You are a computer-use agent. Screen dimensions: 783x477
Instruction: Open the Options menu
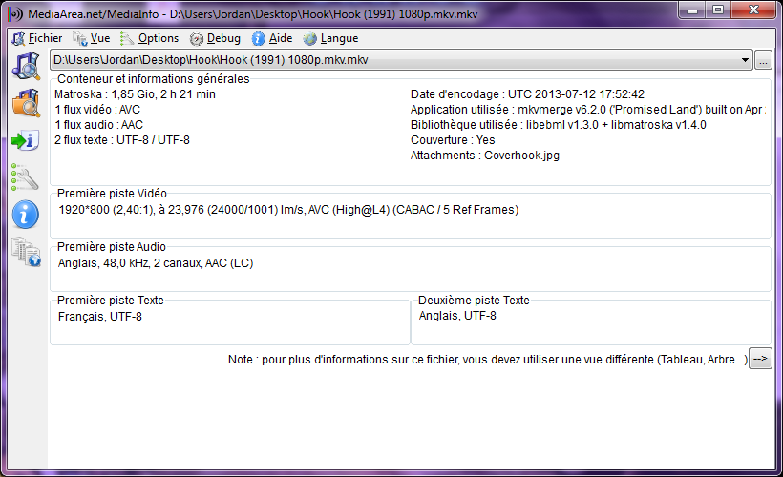(149, 38)
